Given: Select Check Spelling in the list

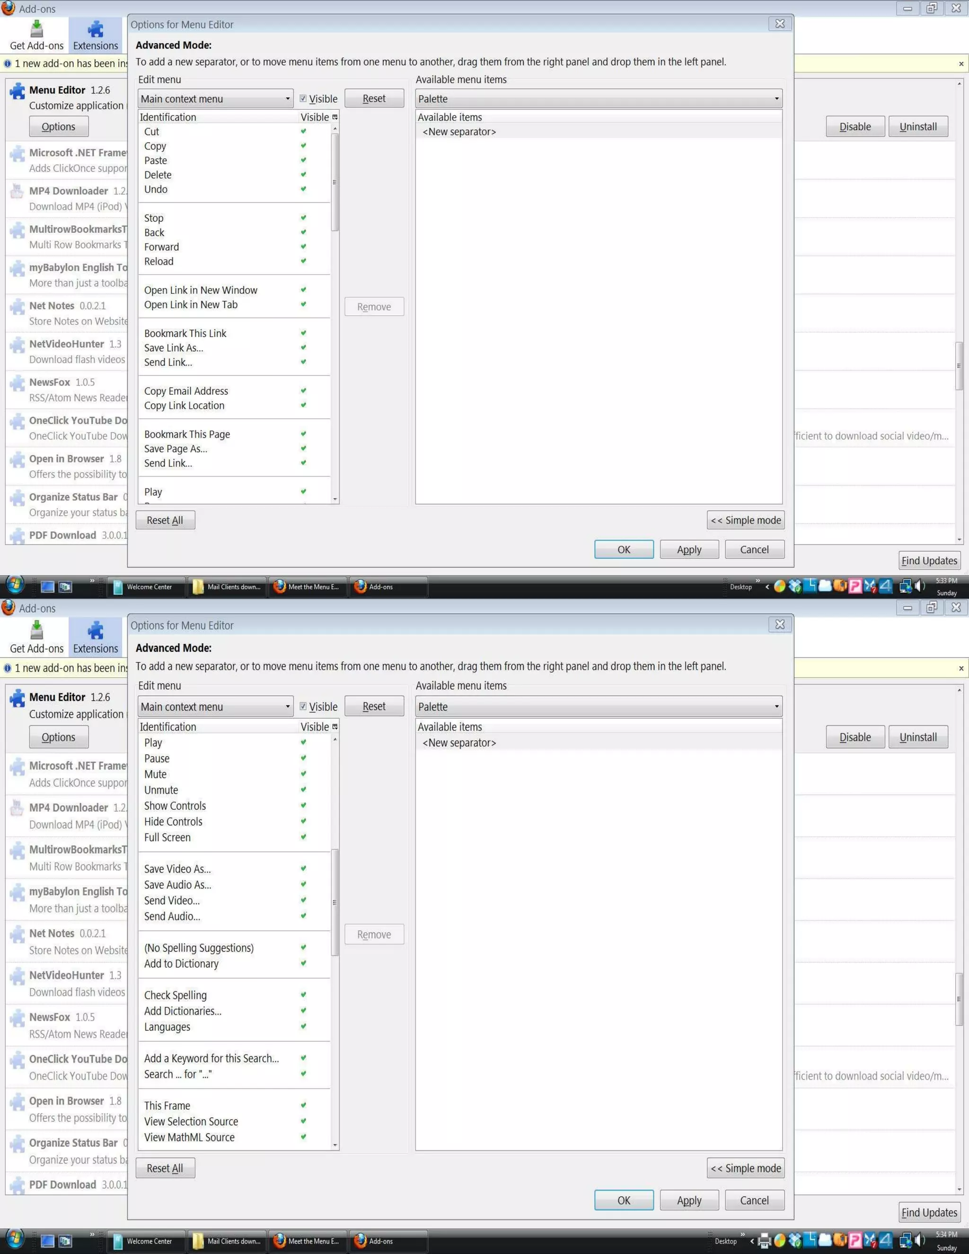Looking at the screenshot, I should point(175,995).
